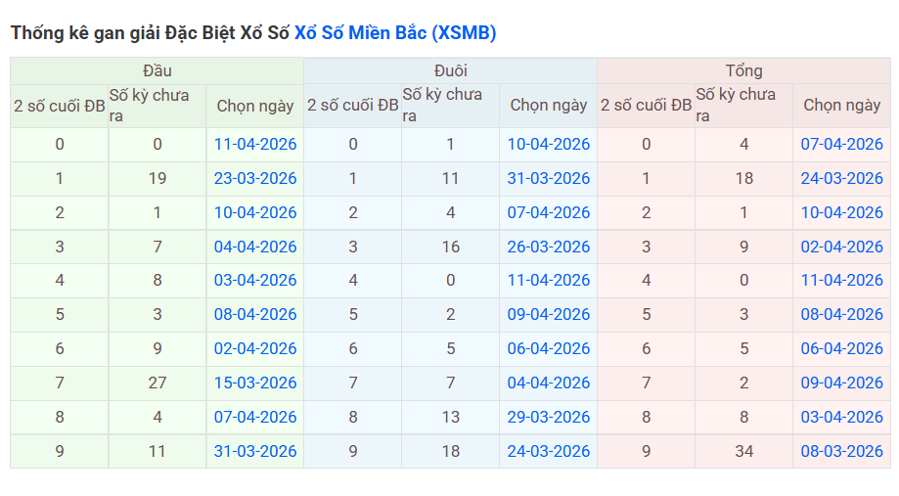The height and width of the screenshot is (496, 899).
Task: Click the Đầu group header
Action: click(x=157, y=70)
